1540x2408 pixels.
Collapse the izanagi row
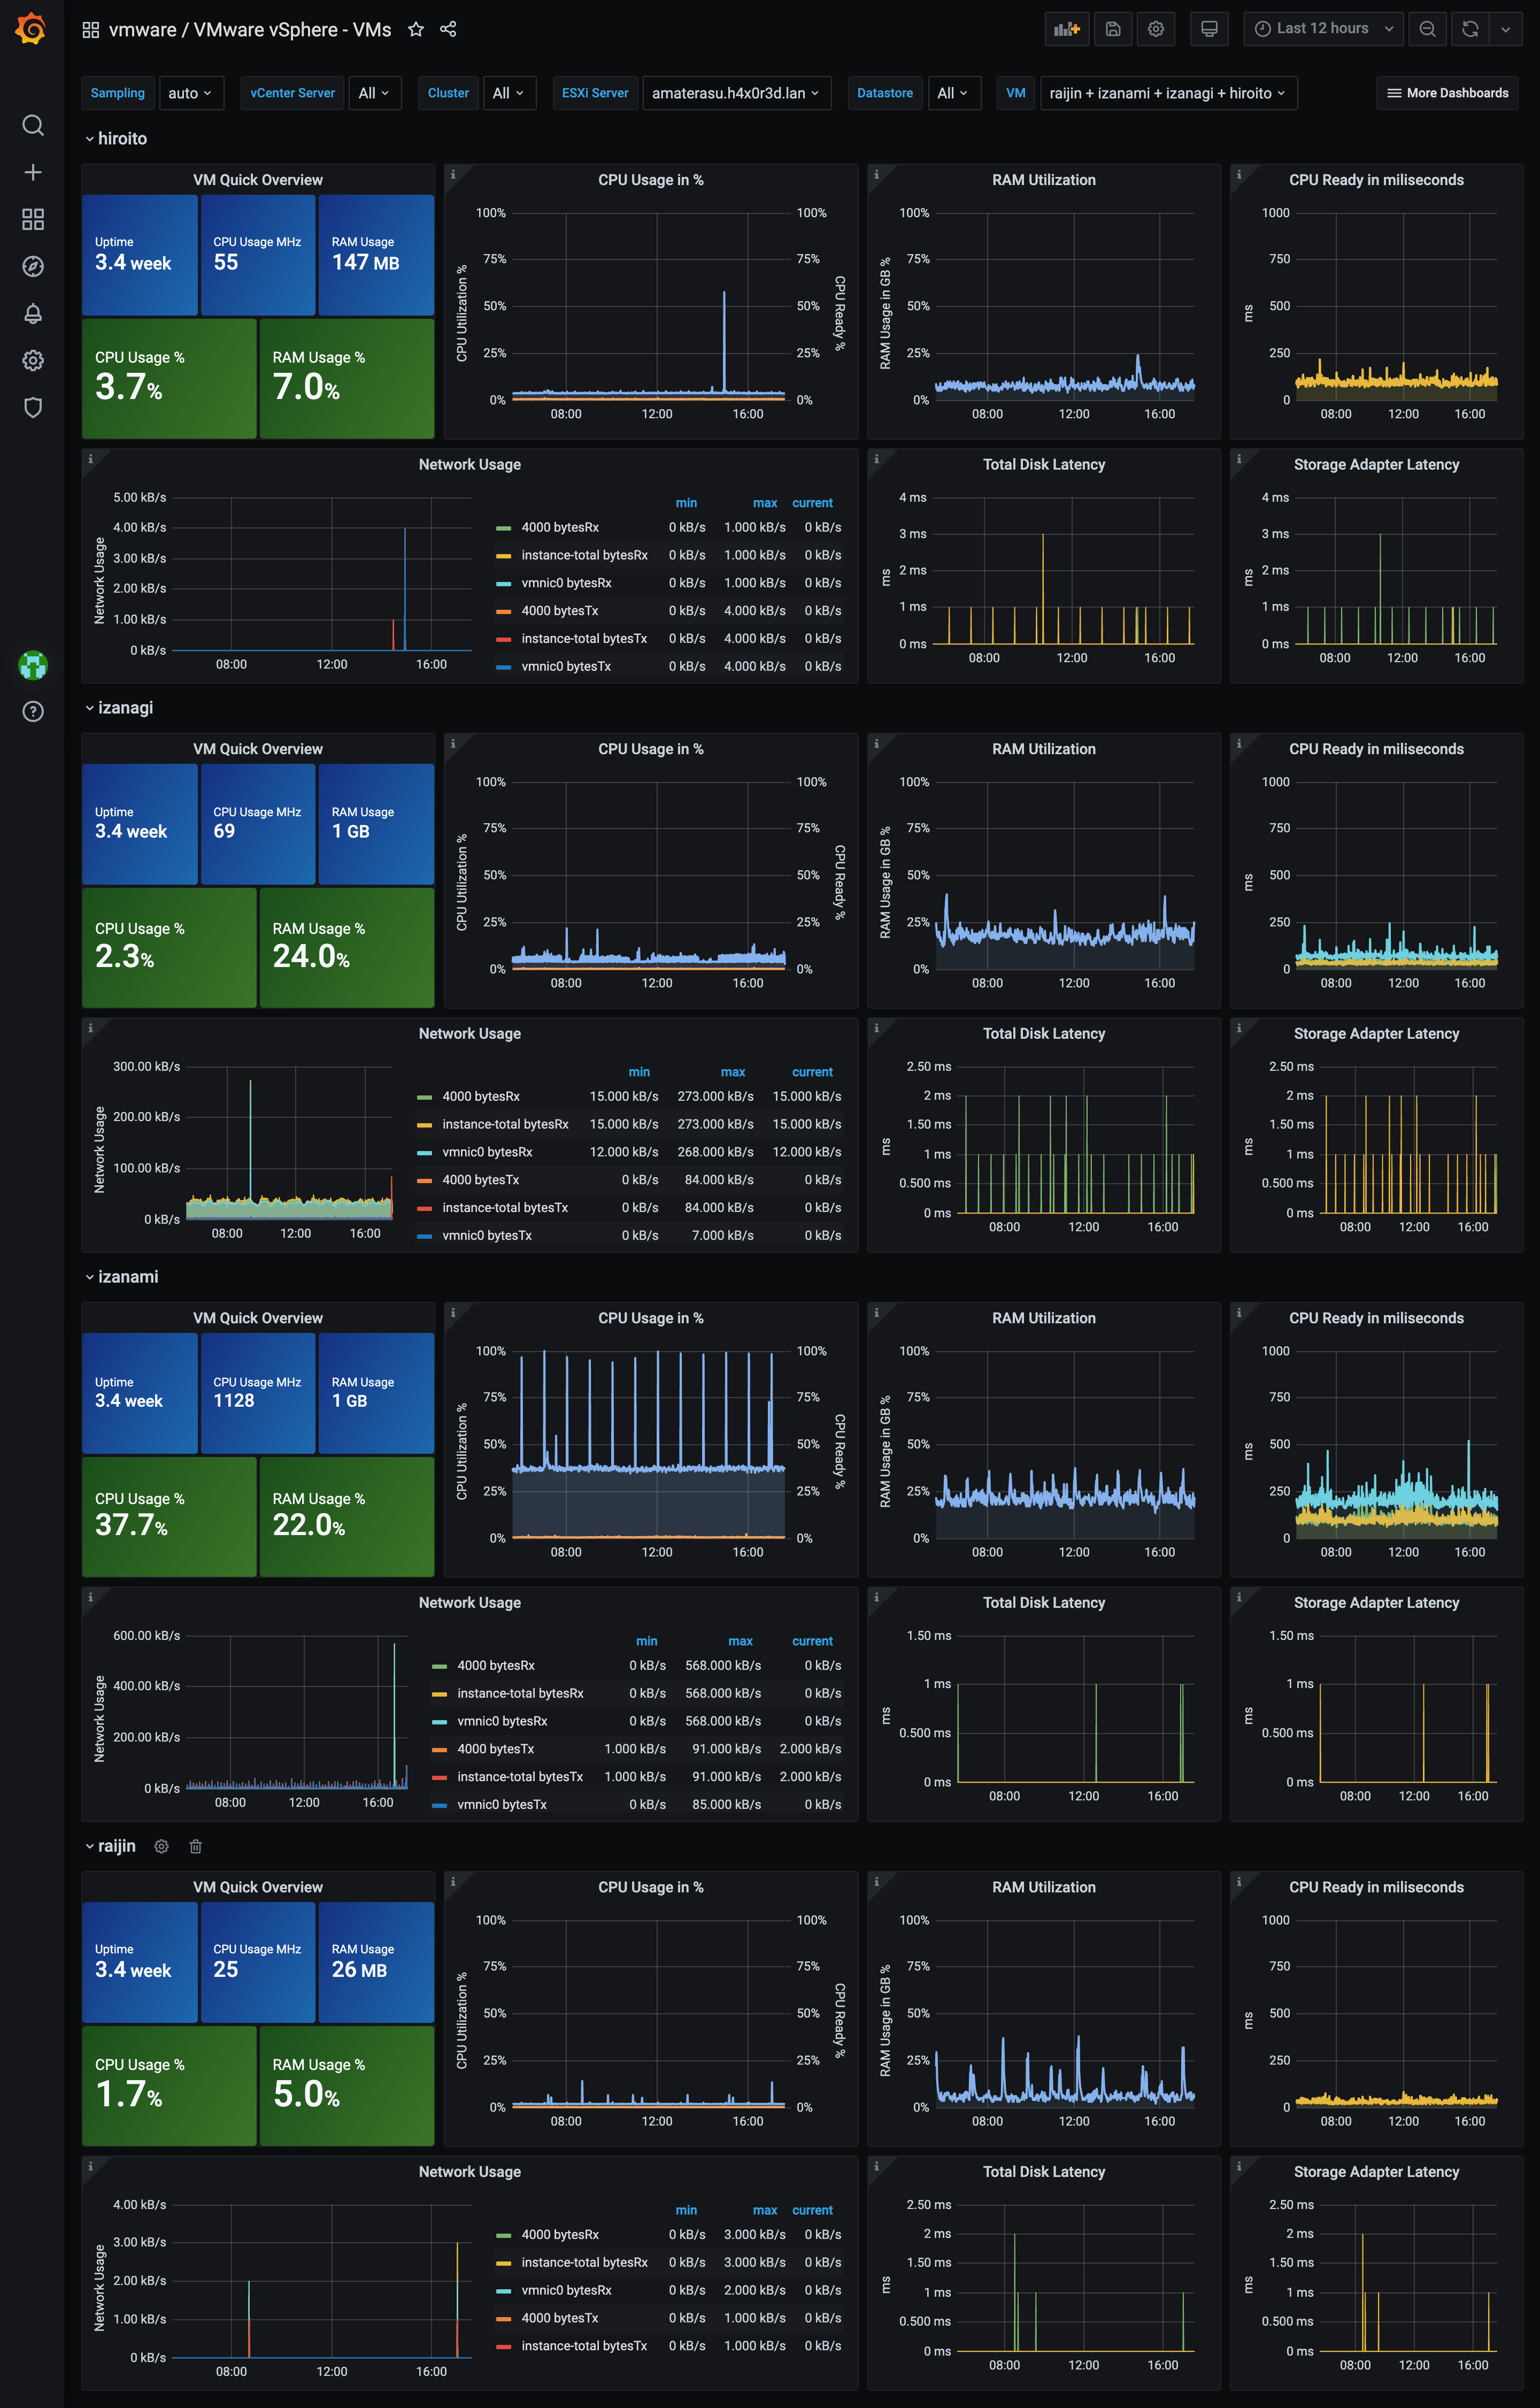coord(119,707)
